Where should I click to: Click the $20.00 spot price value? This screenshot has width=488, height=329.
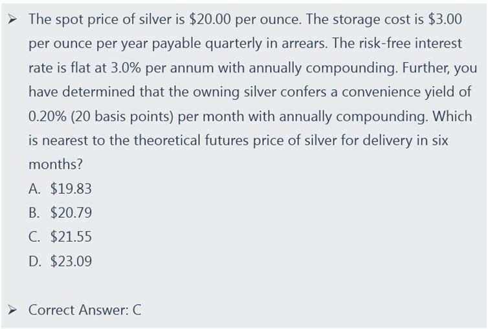210,19
